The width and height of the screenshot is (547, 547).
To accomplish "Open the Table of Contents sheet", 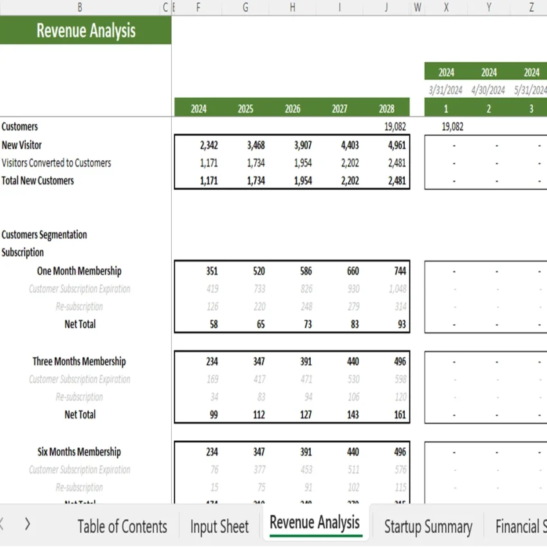I will (122, 526).
